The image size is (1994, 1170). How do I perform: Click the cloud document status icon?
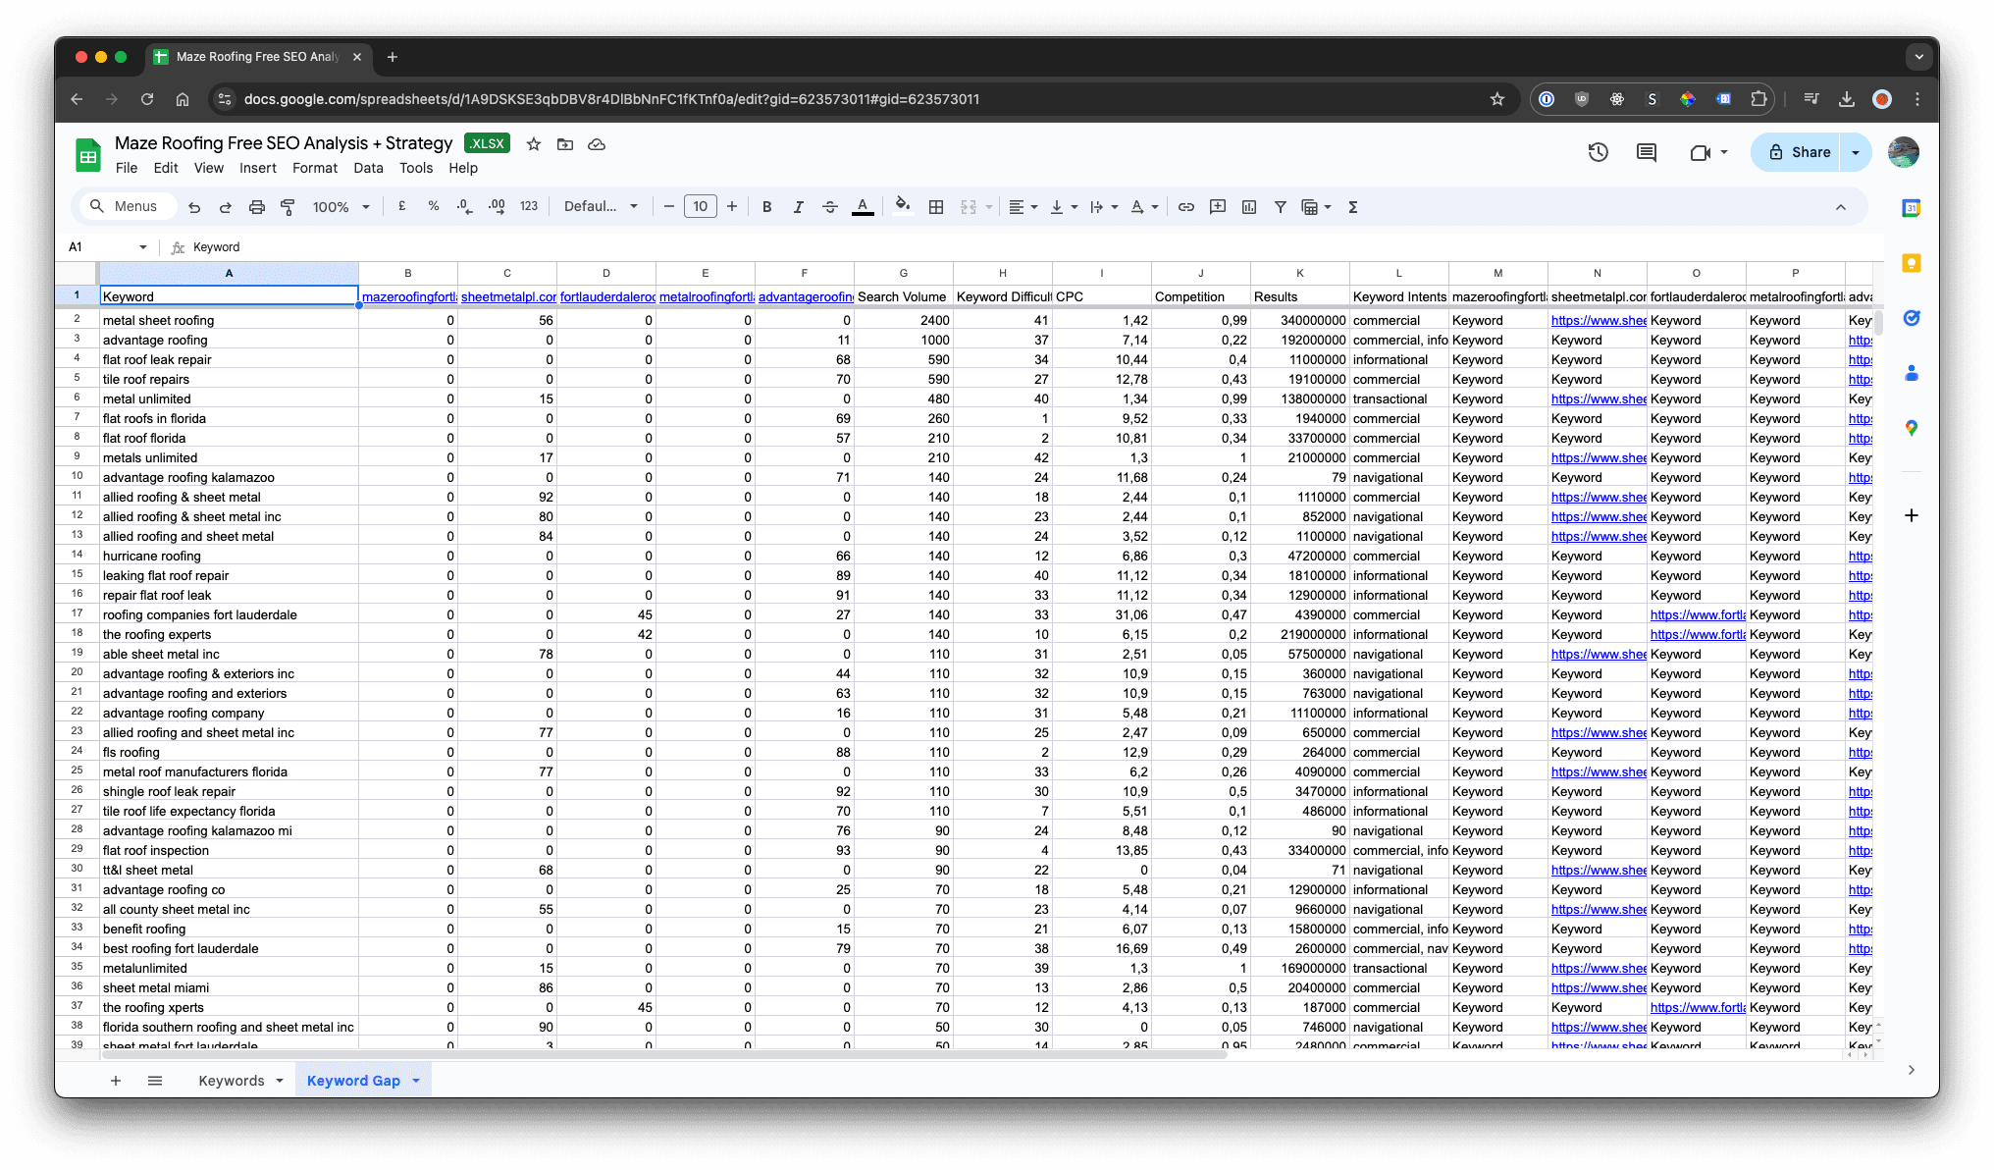point(596,144)
